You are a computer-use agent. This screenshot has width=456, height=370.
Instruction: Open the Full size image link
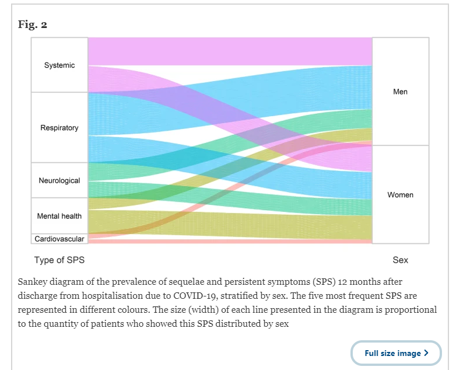(396, 353)
